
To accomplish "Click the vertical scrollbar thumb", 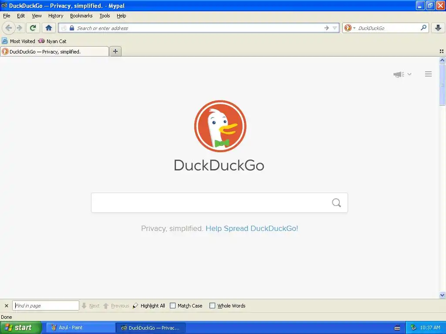I will click(x=442, y=85).
